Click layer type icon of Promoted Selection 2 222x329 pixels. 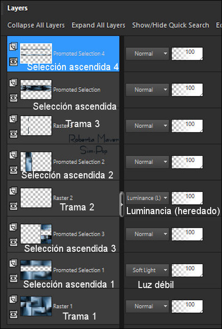click(x=14, y=155)
